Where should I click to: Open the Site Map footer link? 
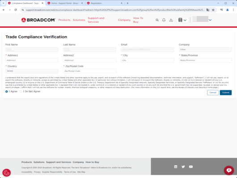81,172
